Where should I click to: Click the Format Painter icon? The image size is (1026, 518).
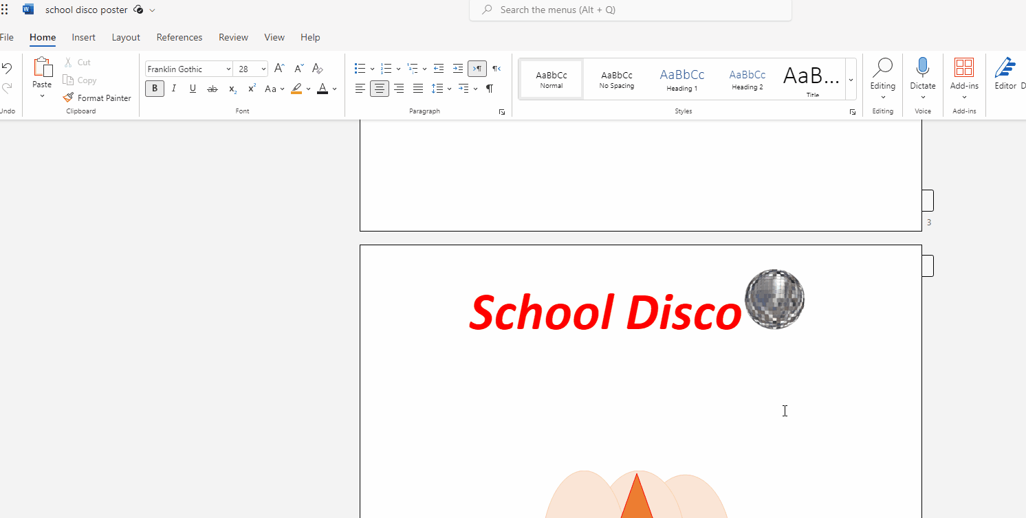[x=68, y=98]
